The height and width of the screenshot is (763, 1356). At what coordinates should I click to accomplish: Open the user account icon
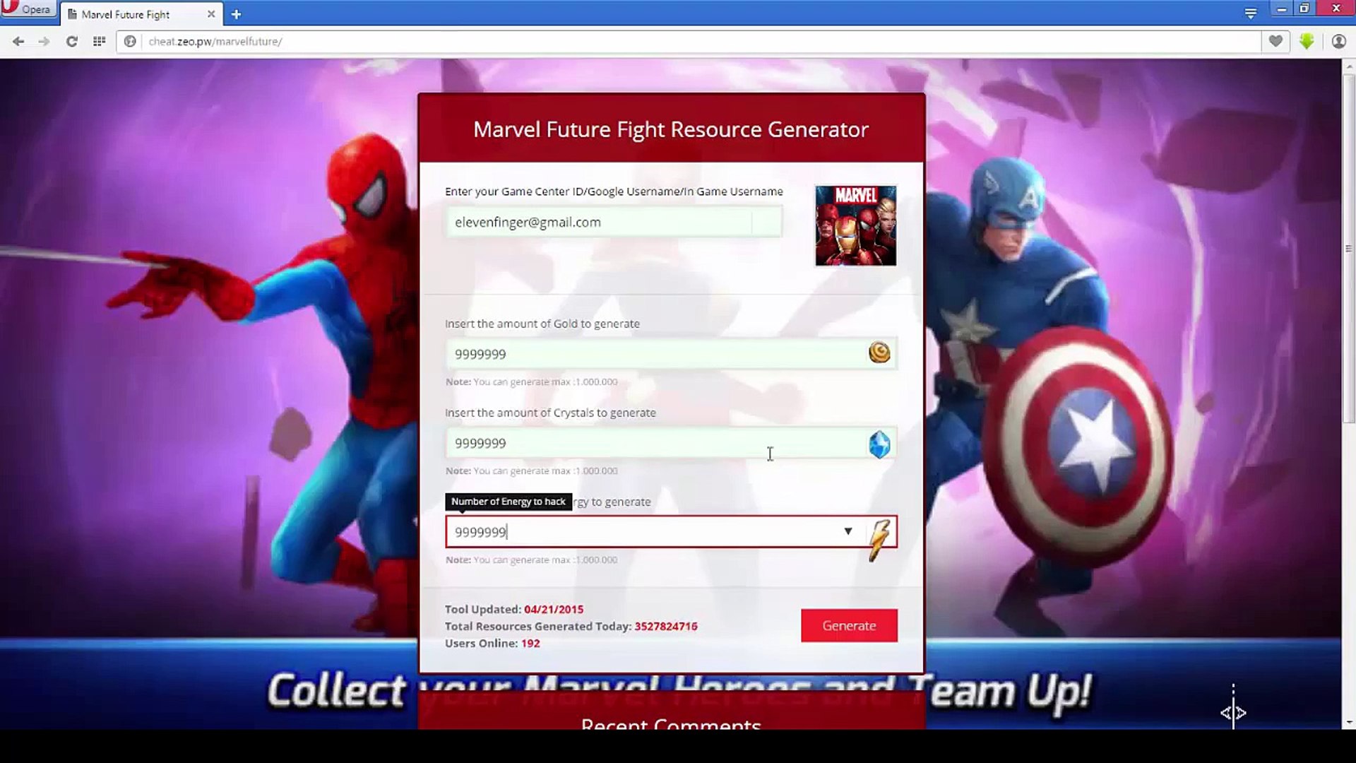point(1338,42)
